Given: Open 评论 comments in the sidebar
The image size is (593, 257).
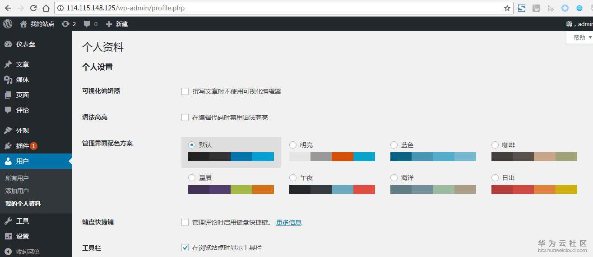Looking at the screenshot, I should click(36, 110).
